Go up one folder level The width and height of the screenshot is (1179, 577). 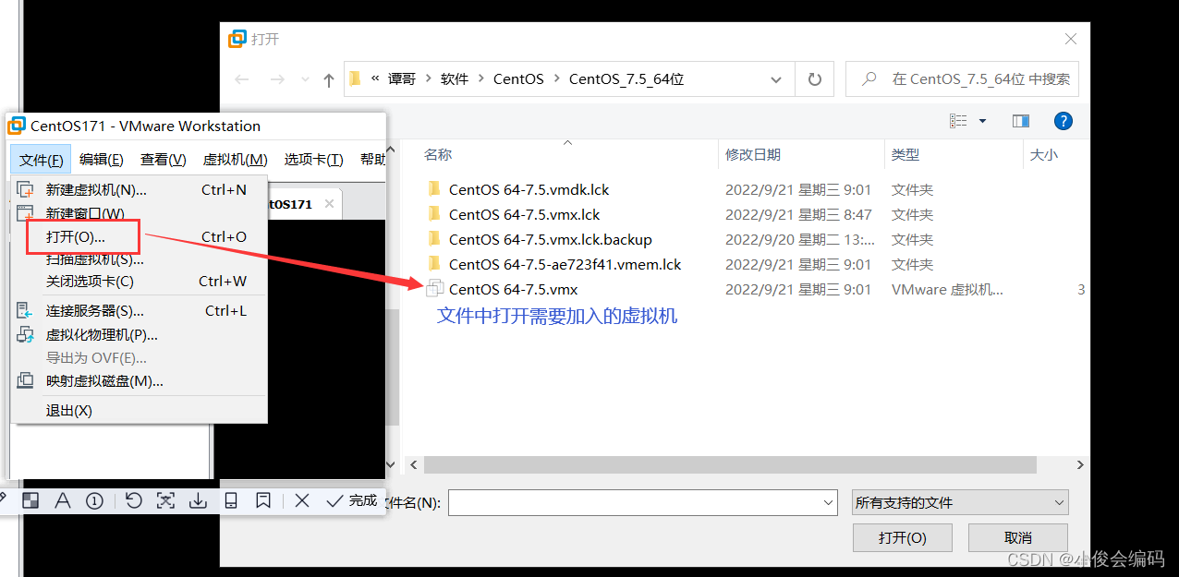tap(329, 80)
